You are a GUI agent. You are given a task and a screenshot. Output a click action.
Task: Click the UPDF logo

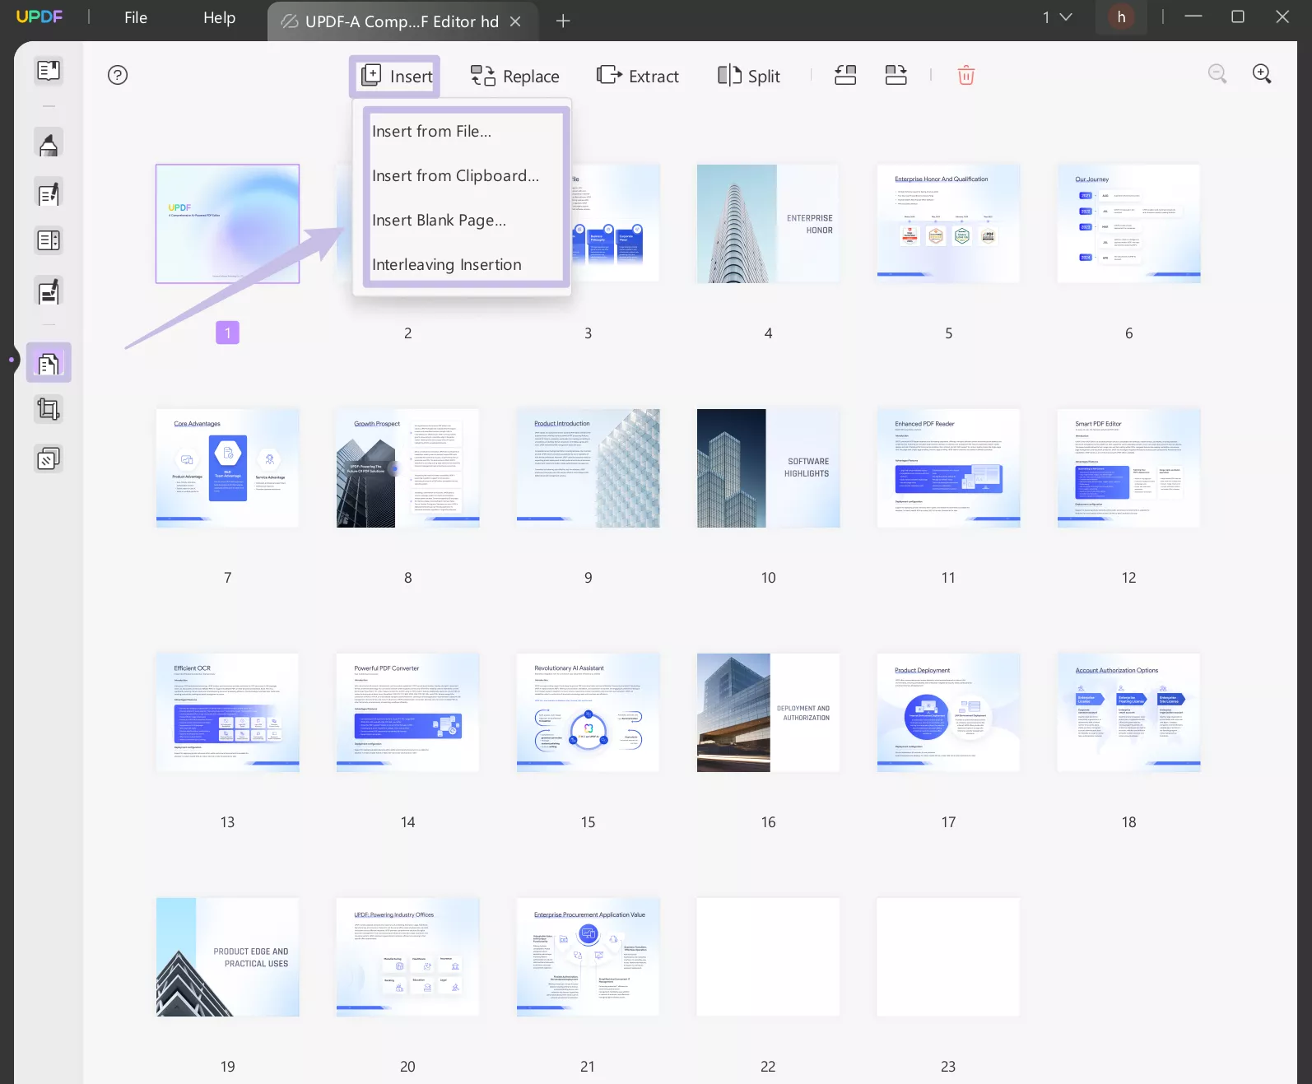click(x=40, y=16)
